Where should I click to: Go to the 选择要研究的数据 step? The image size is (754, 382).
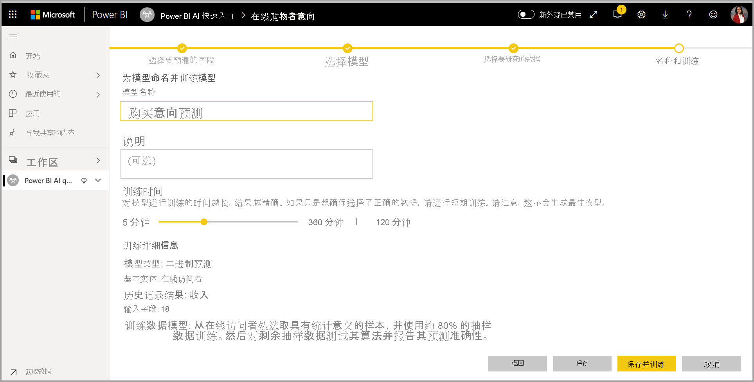tap(512, 59)
